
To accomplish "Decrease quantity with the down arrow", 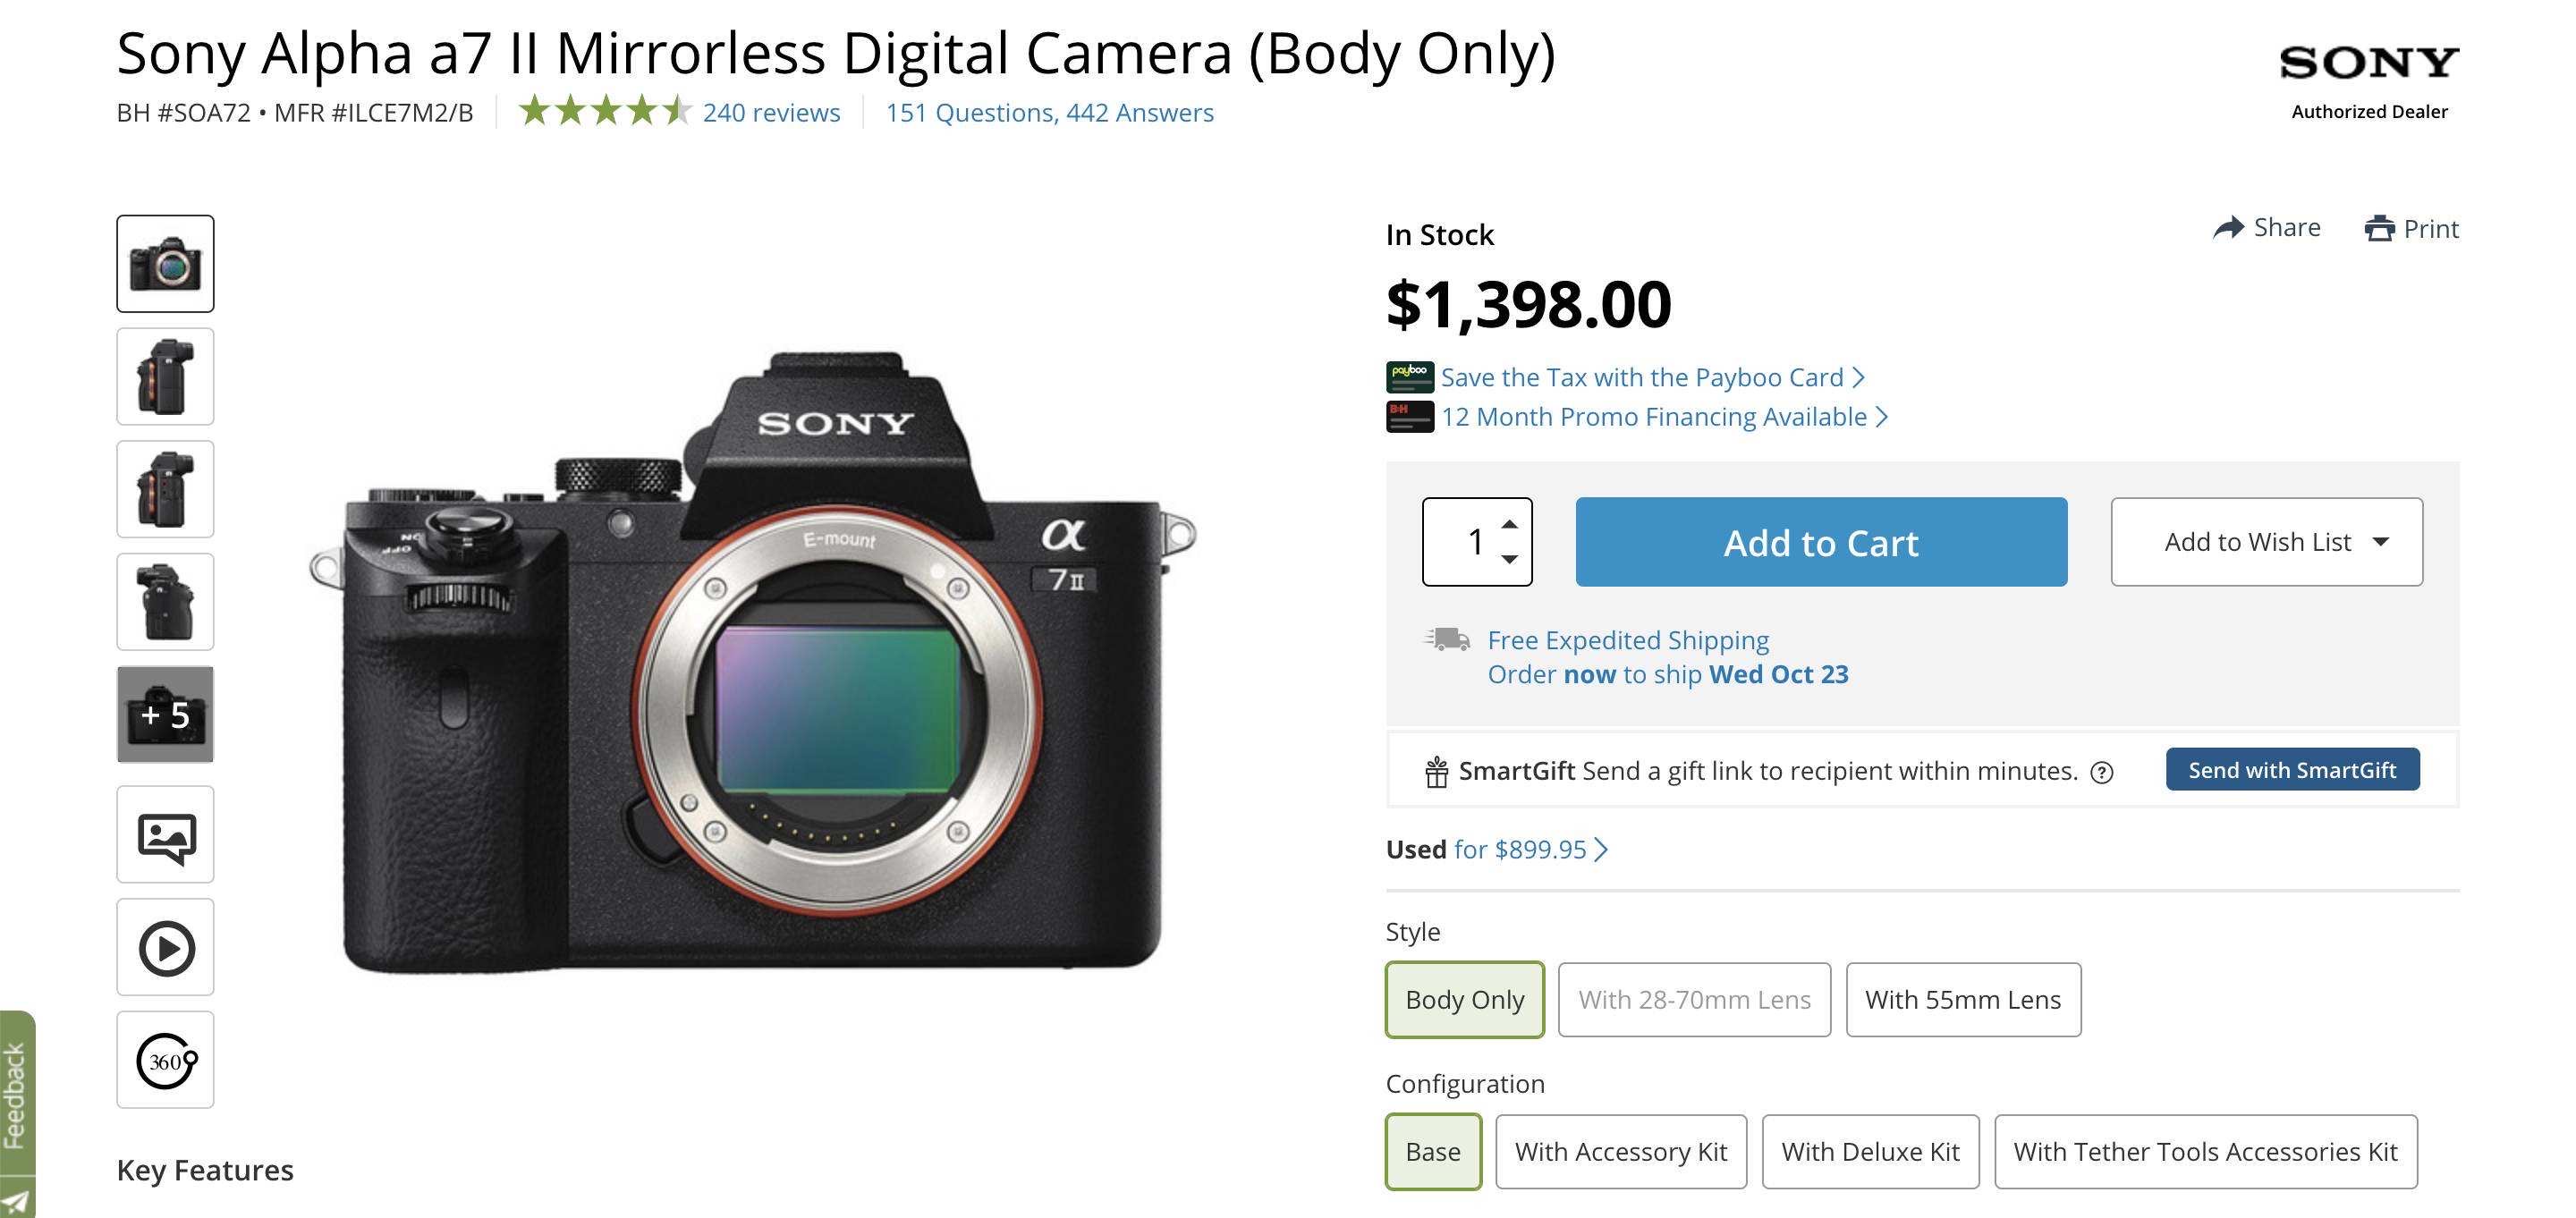I will 1510,559.
